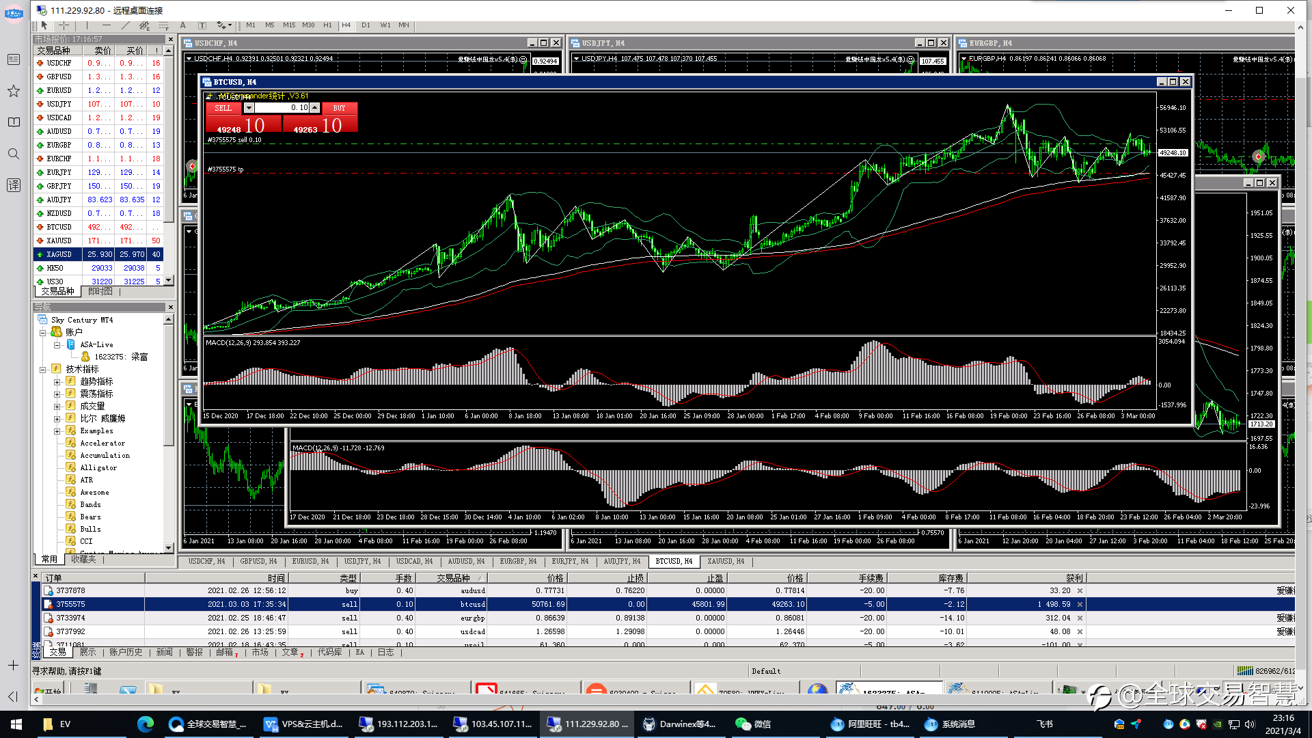This screenshot has width=1312, height=738.
Task: Close order 3737878 via its X icon
Action: click(1080, 590)
